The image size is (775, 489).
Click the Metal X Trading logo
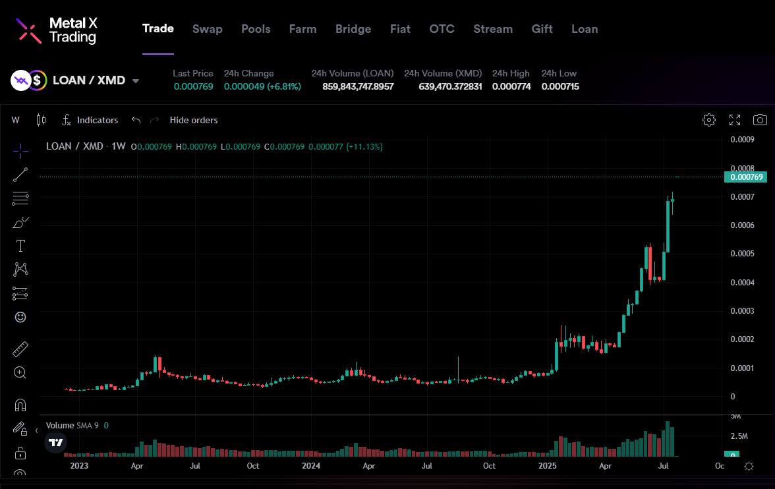pos(57,30)
